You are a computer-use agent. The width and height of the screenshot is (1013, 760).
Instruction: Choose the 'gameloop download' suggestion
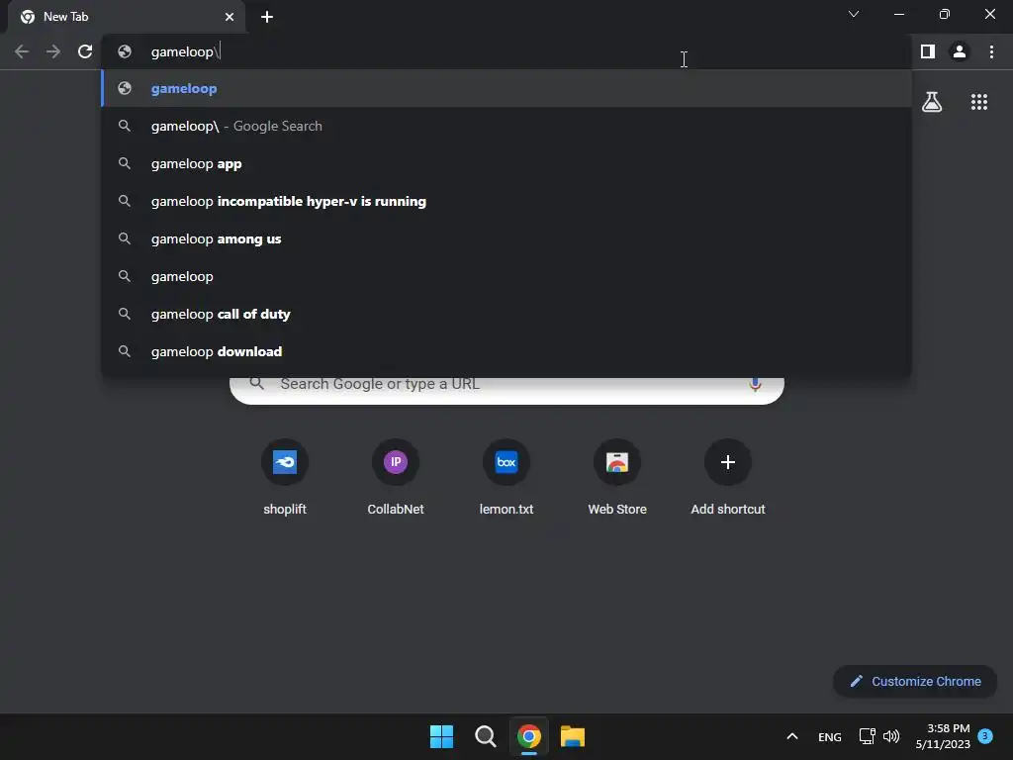coord(506,351)
